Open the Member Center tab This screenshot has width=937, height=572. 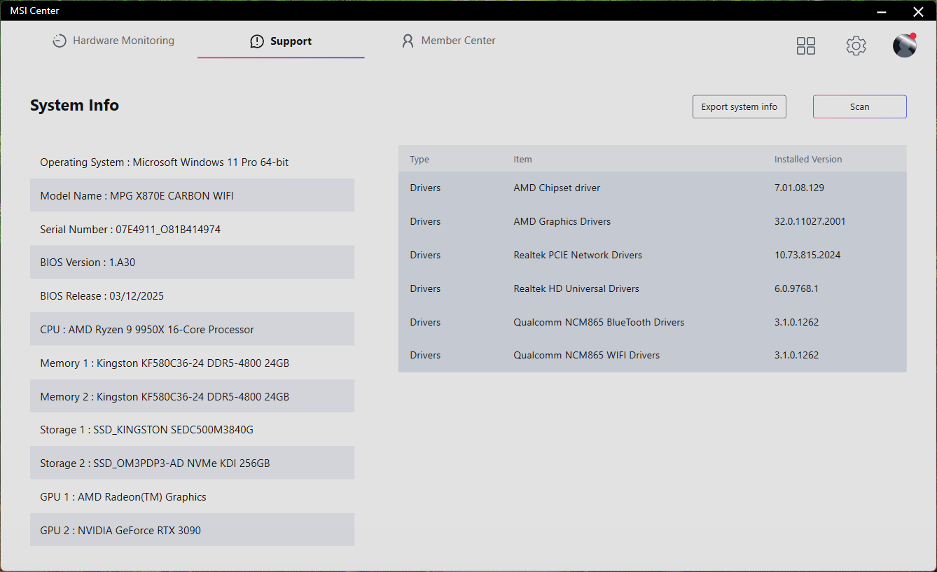458,41
